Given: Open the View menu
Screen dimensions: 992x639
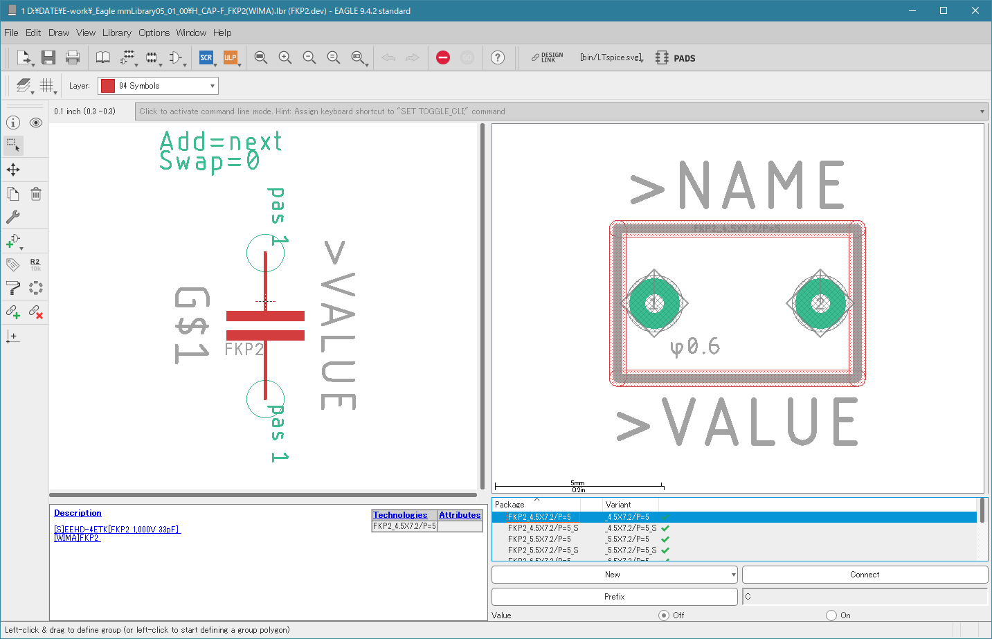Looking at the screenshot, I should click(86, 33).
